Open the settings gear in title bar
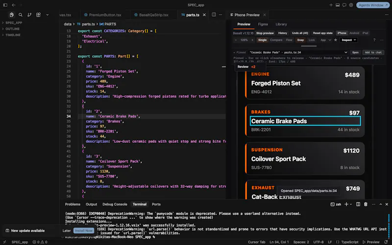392x245 pixels. click(351, 5)
